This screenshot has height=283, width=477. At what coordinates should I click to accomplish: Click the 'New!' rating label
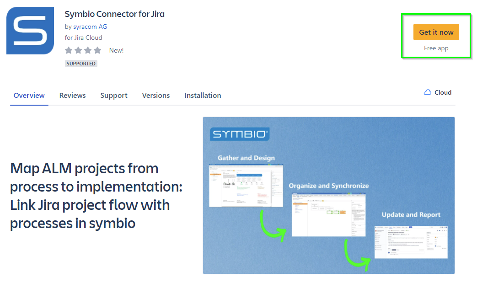[x=117, y=50]
